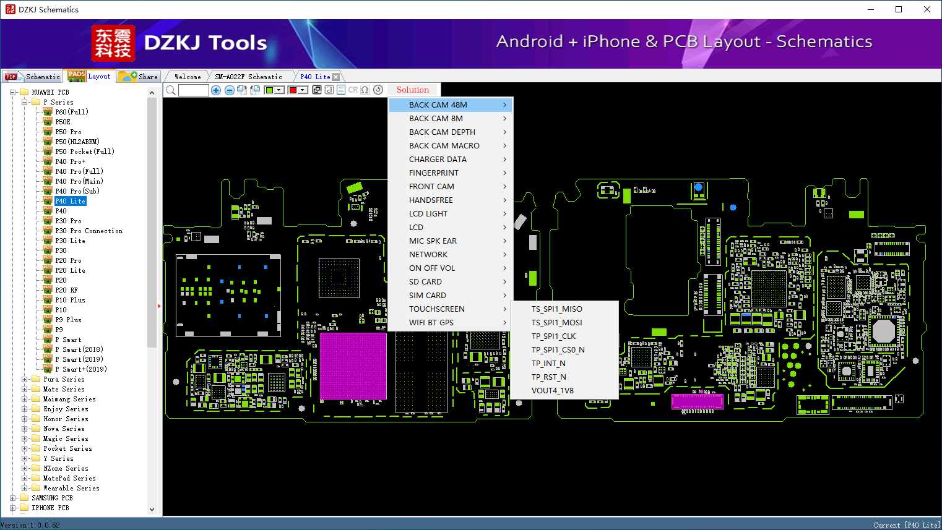The image size is (942, 530).
Task: Collapse the HUAWEI PCB tree node
Action: [x=13, y=92]
